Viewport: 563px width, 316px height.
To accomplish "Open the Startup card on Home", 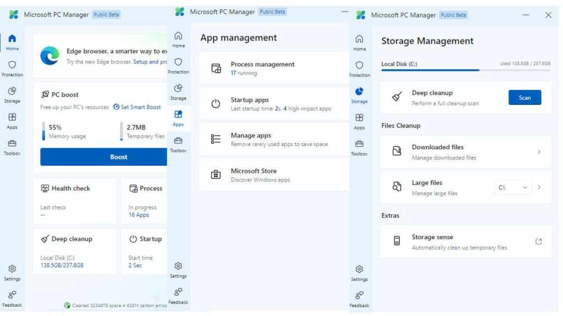I will click(x=144, y=251).
